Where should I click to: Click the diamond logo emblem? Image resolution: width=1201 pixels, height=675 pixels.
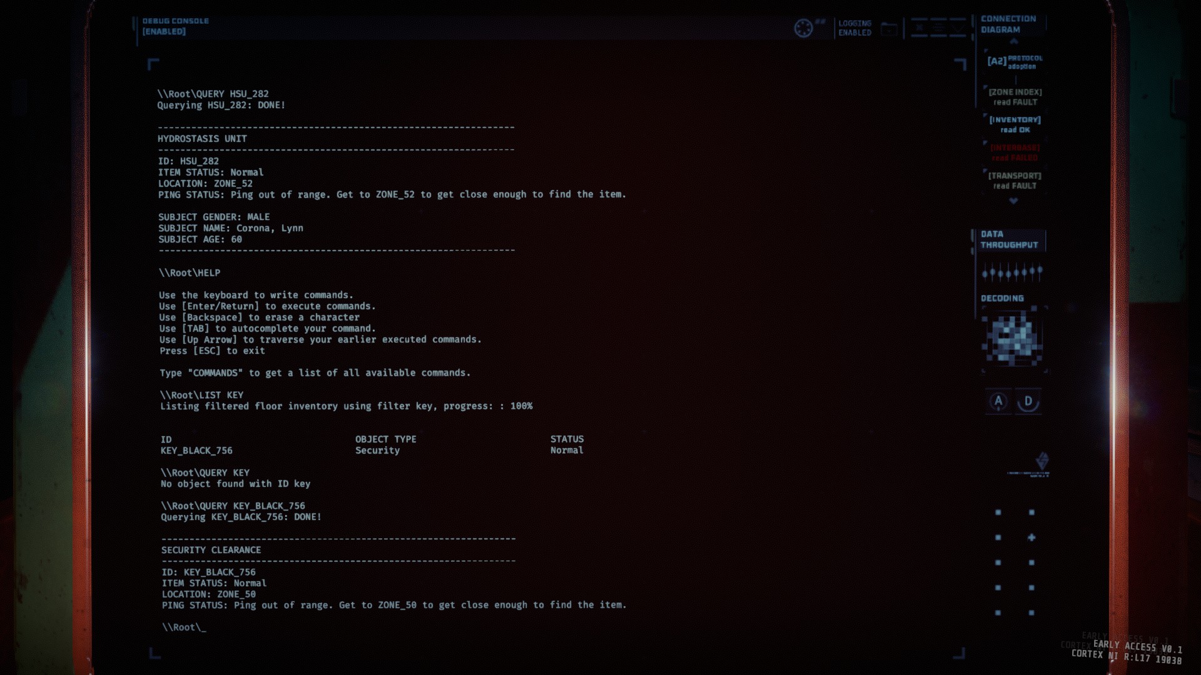(x=1041, y=461)
